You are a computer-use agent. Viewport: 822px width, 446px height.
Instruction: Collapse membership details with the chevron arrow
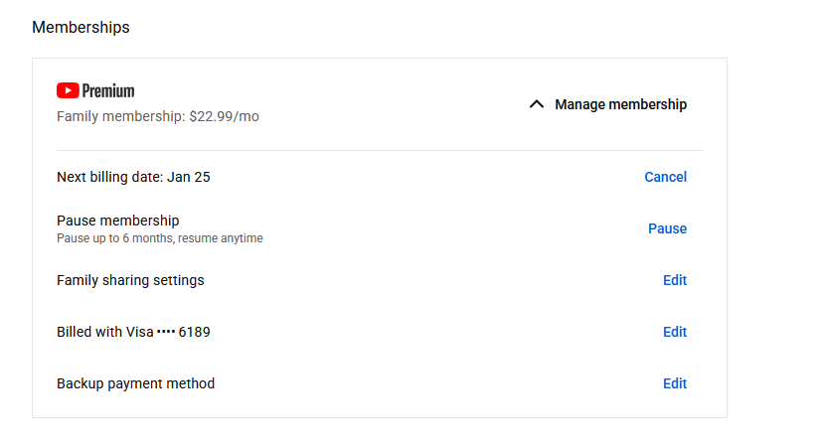click(x=537, y=104)
